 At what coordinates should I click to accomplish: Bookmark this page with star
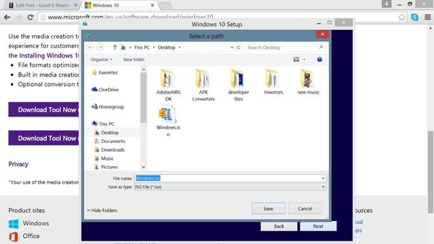(x=401, y=17)
